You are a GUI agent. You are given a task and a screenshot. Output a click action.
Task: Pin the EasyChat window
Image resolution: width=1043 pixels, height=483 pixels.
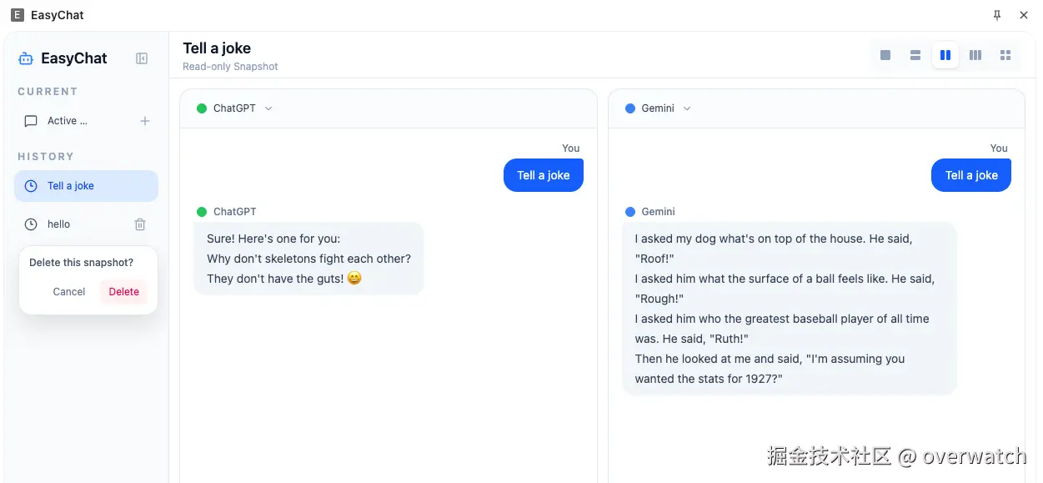coord(997,15)
